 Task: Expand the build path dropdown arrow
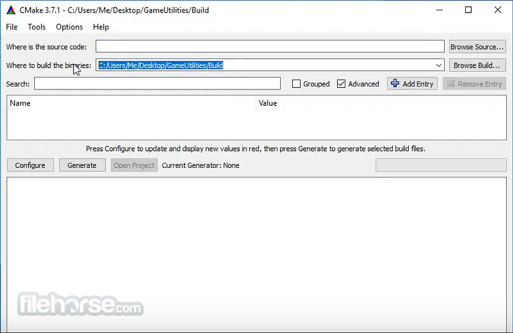click(x=439, y=65)
